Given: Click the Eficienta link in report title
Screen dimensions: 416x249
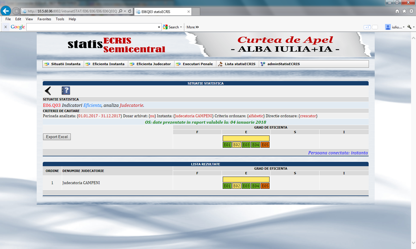Looking at the screenshot, I should click(x=92, y=105).
